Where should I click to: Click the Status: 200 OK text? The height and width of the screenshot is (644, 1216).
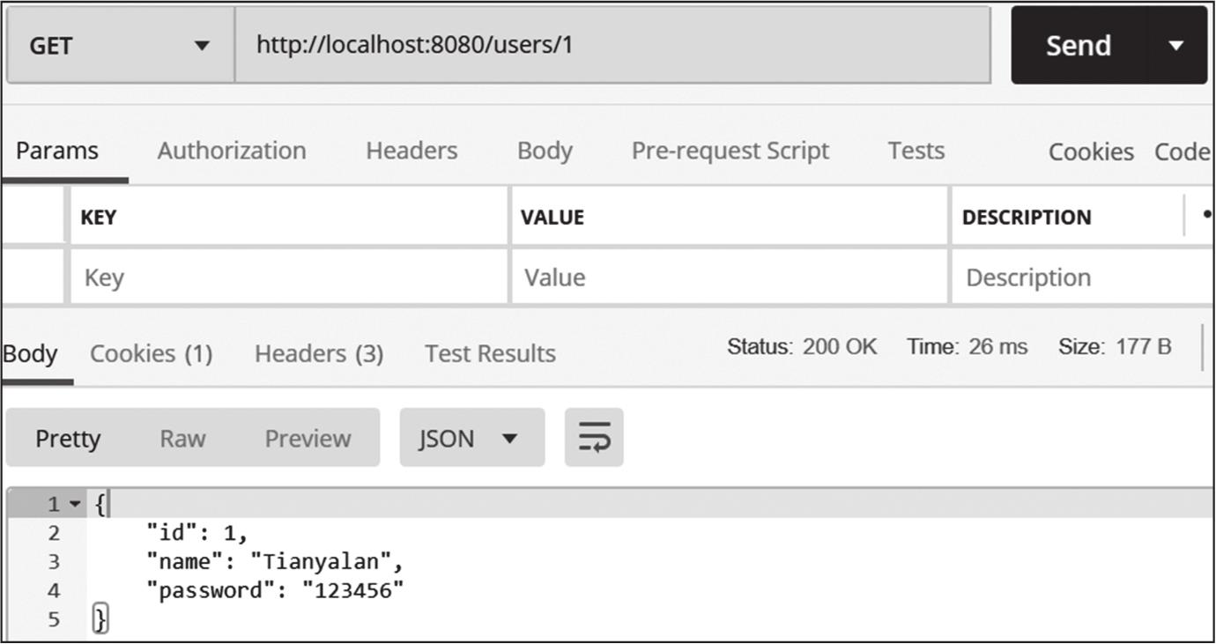point(802,347)
